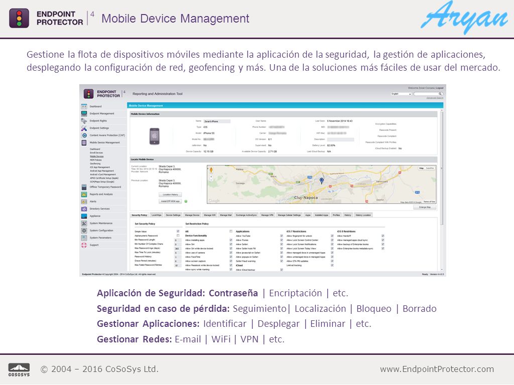This screenshot has width=514, height=385.
Task: Zoom in the map with plus button
Action: point(211,177)
